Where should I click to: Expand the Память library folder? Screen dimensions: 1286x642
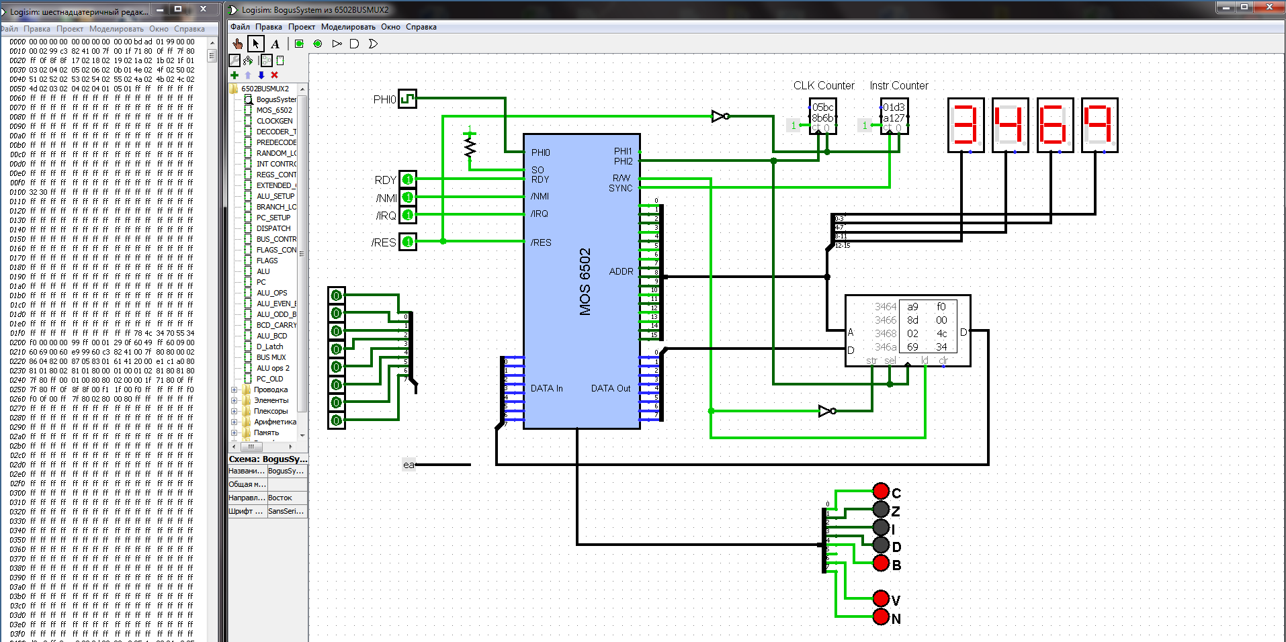(x=234, y=432)
